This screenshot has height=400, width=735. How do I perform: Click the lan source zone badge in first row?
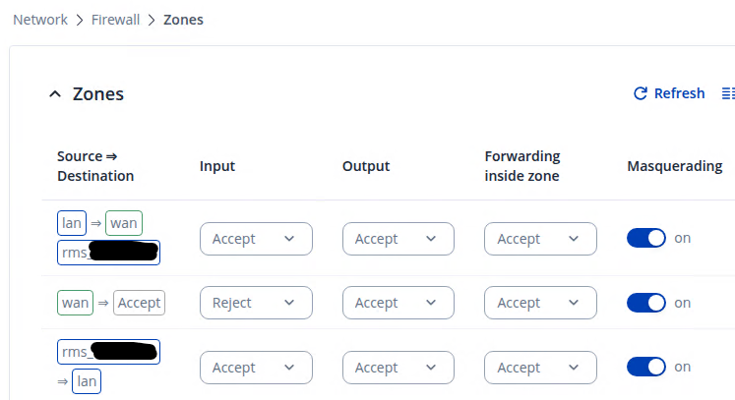point(72,224)
